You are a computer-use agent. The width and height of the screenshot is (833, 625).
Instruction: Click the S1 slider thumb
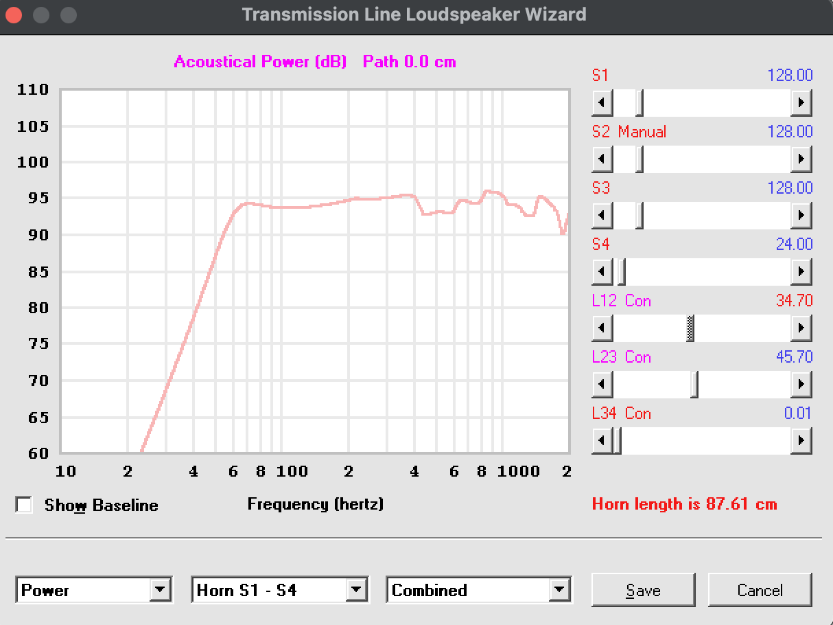pyautogui.click(x=640, y=104)
